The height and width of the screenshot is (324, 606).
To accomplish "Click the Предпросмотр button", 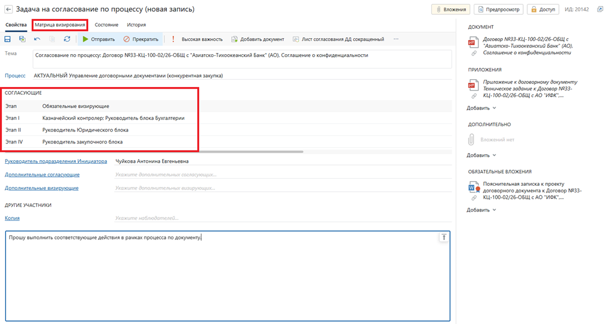I will point(498,10).
